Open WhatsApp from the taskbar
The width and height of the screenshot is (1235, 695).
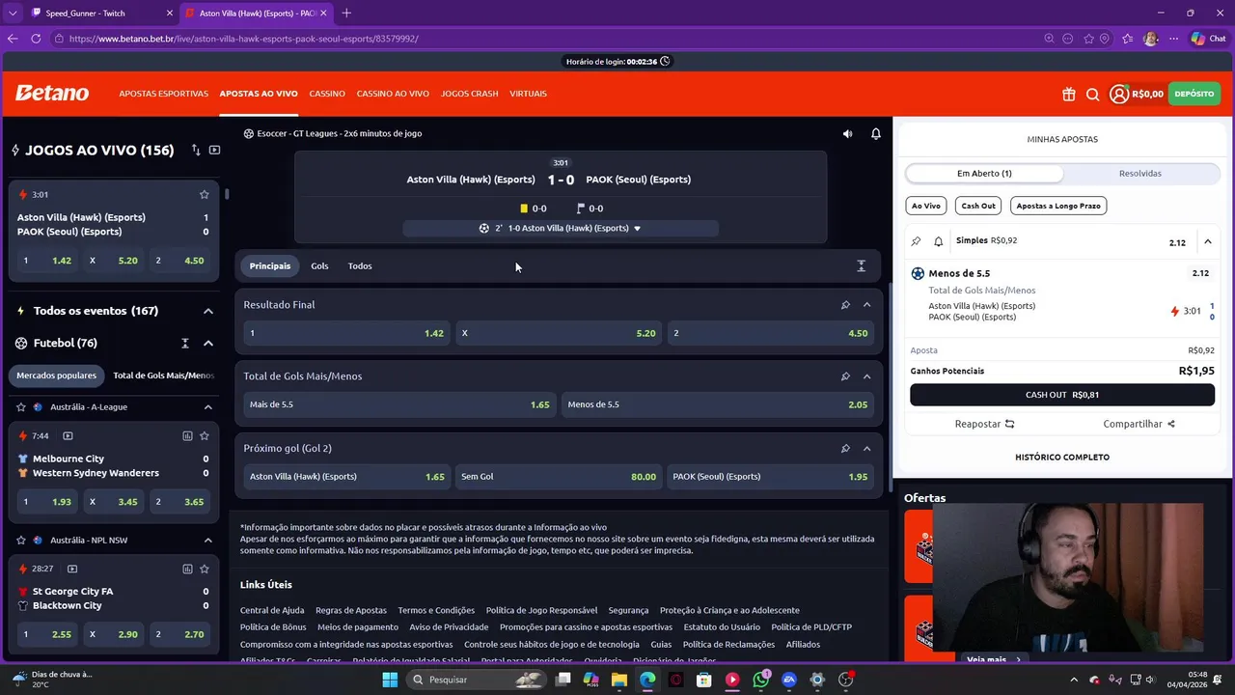point(761,681)
